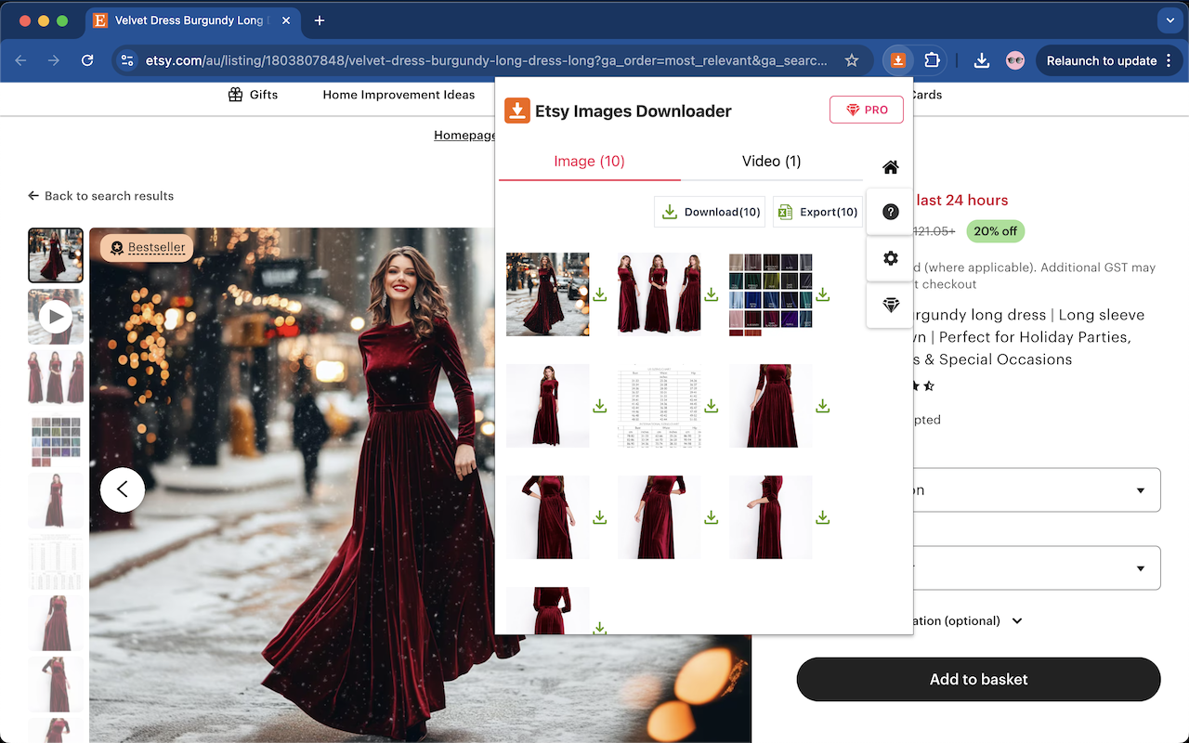
Task: Add the dress to basket
Action: 978,679
